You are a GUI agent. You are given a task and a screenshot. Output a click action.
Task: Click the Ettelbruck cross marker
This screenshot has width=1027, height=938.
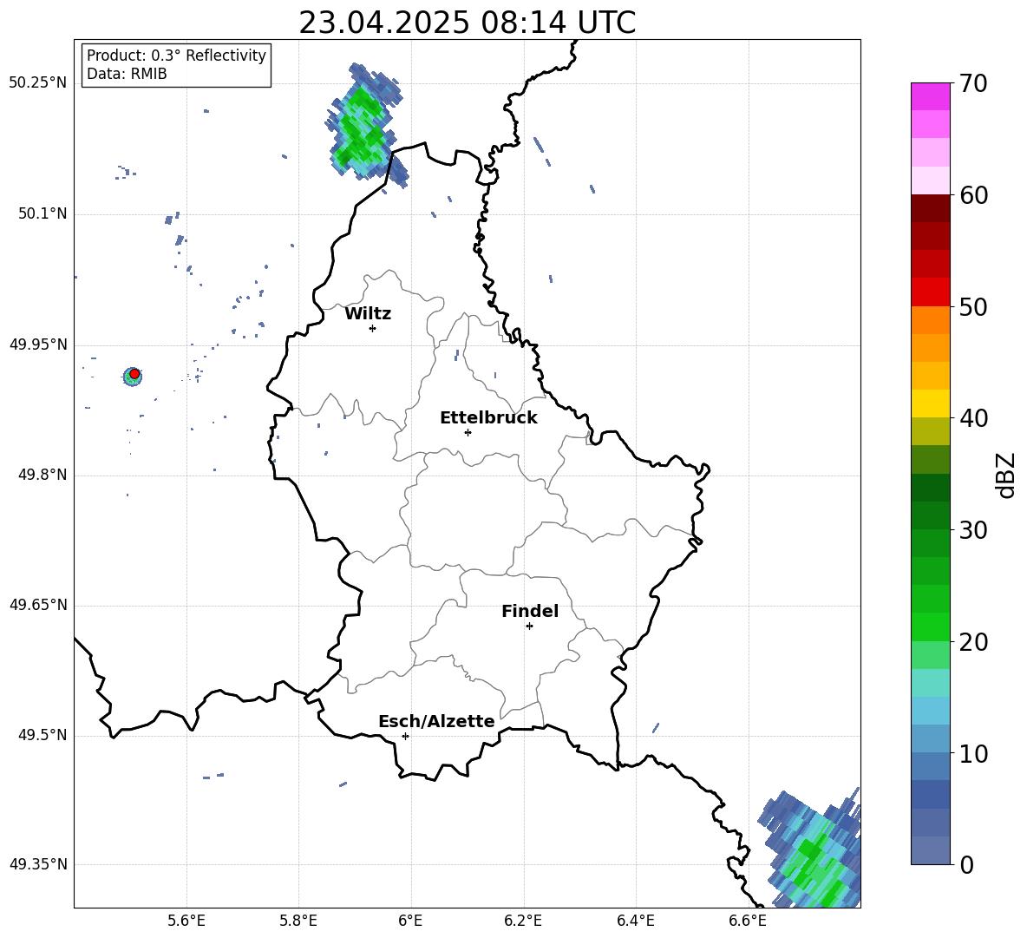[x=468, y=432]
